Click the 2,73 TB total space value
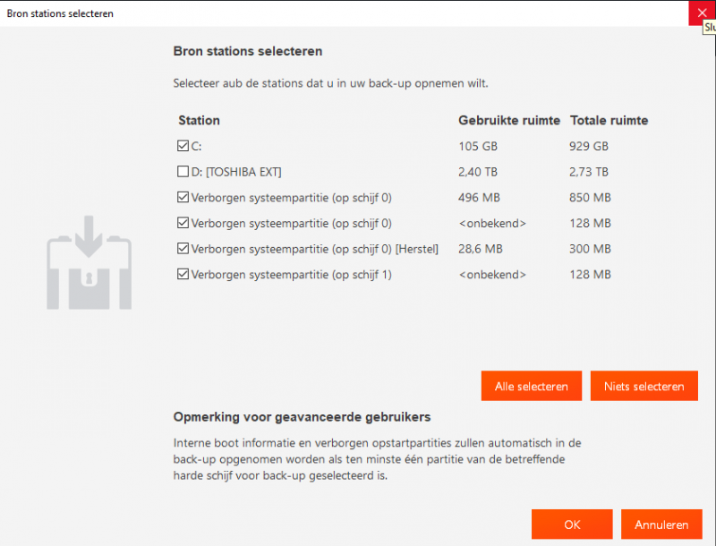Image resolution: width=716 pixels, height=546 pixels. 588,172
